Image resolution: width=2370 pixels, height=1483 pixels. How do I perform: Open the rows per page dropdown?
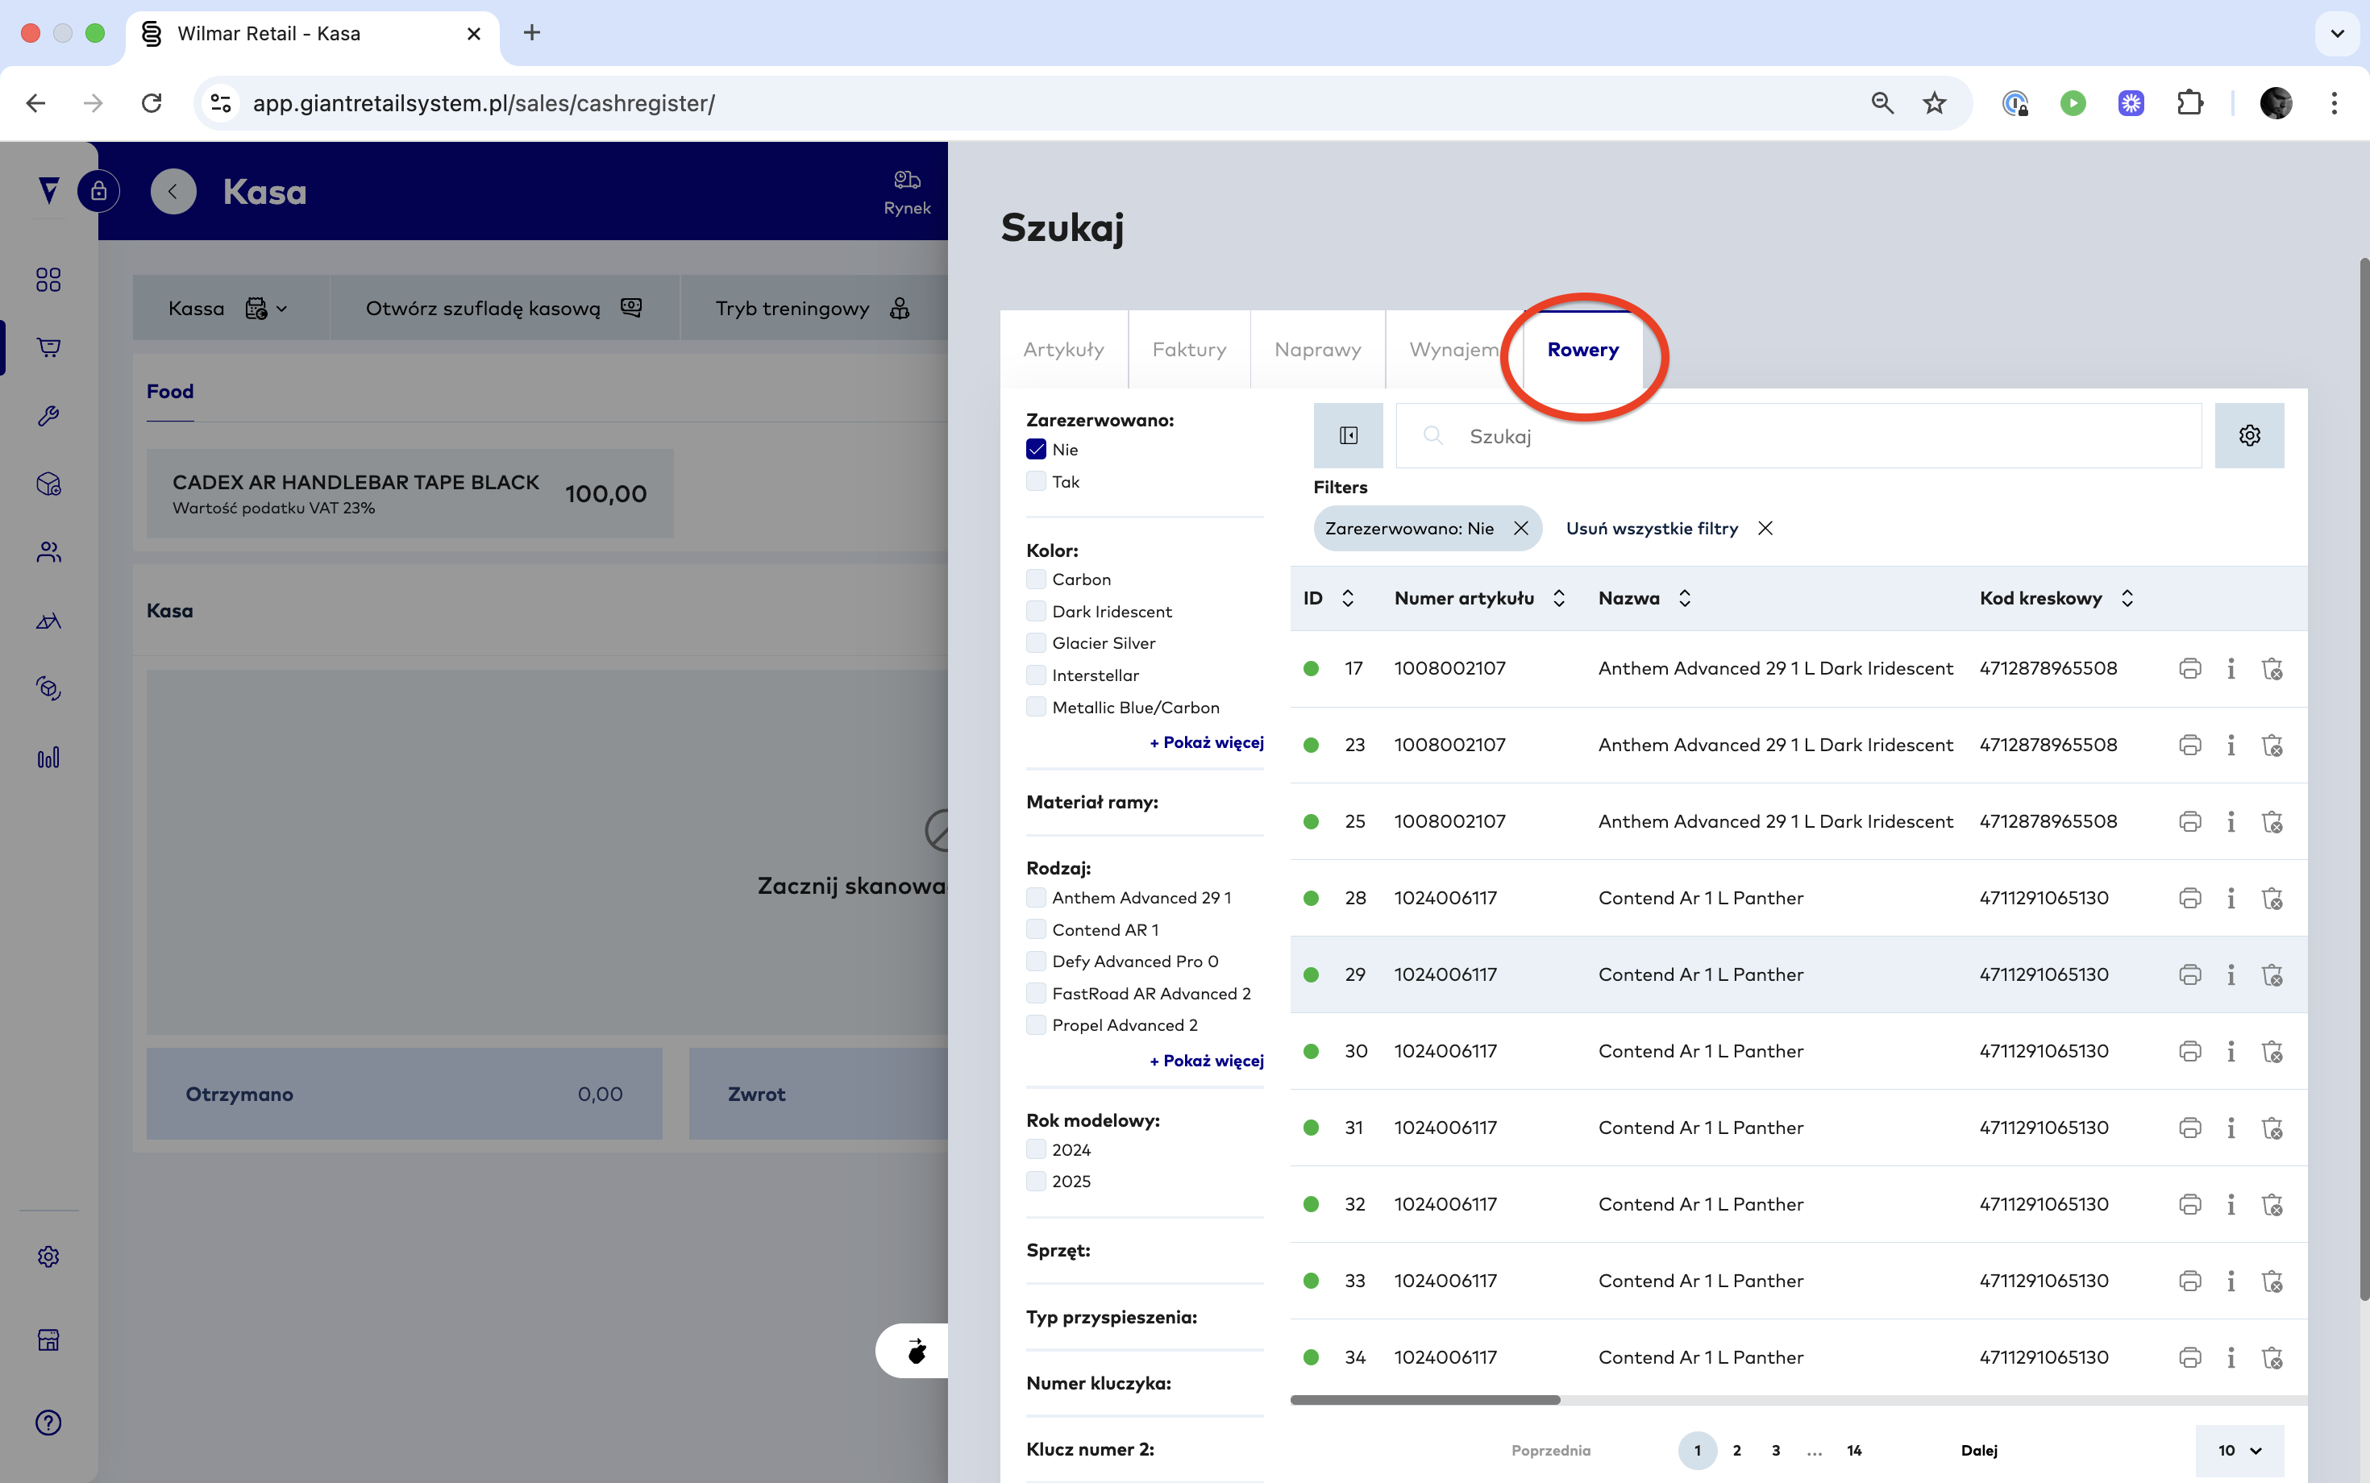[x=2239, y=1450]
